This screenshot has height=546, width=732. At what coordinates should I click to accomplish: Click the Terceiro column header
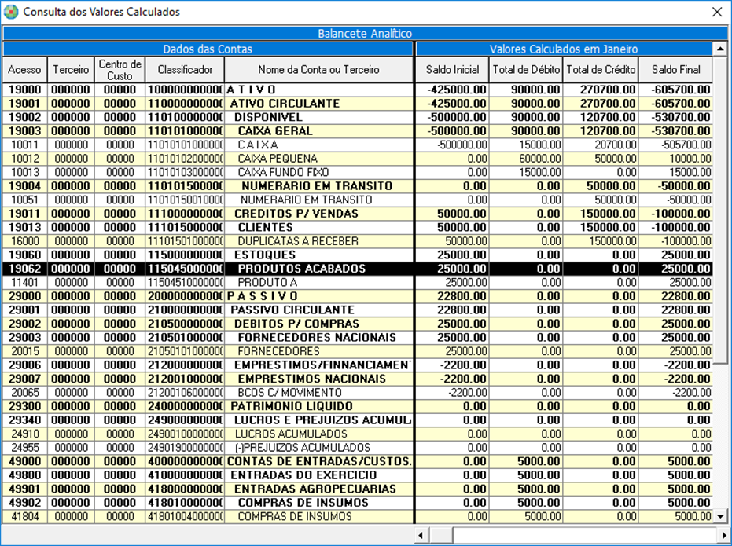(x=71, y=70)
